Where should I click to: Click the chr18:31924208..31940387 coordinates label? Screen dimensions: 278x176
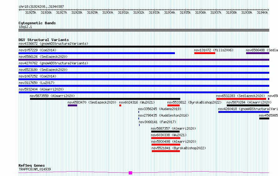tap(41, 7)
